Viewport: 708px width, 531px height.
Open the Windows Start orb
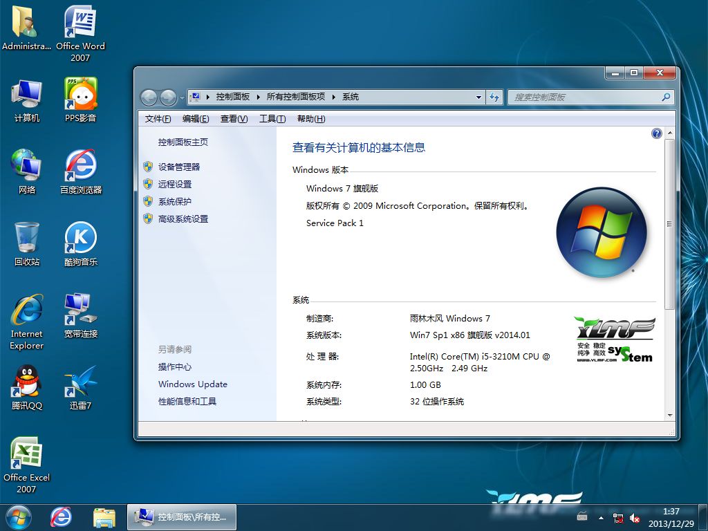(x=19, y=517)
